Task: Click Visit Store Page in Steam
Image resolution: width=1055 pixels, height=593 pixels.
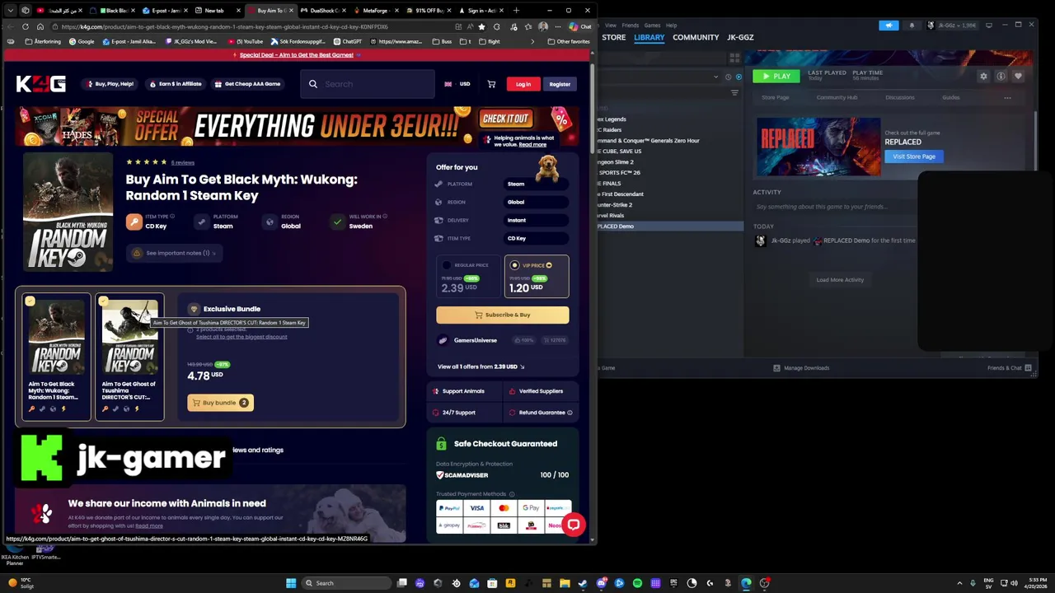Action: click(x=914, y=156)
